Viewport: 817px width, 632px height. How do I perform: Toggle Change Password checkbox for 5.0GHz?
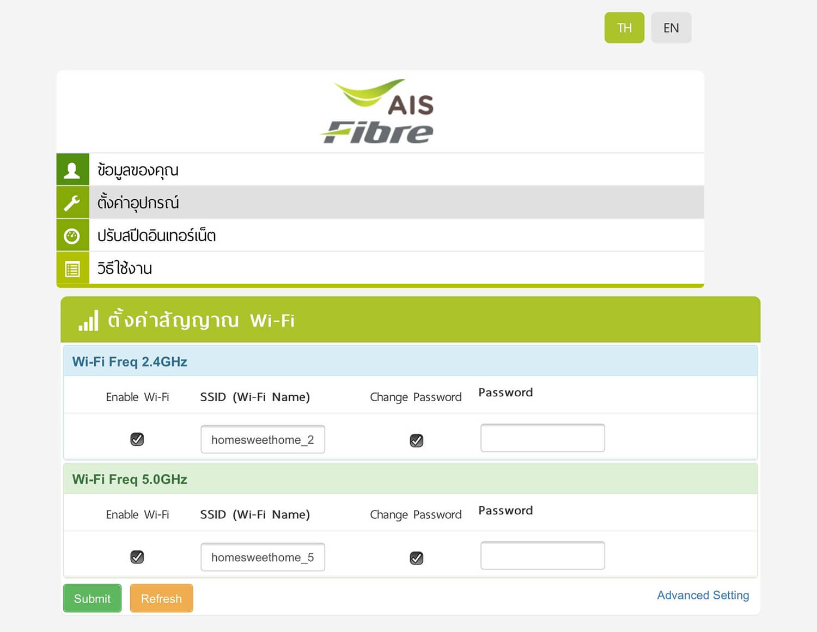click(417, 558)
